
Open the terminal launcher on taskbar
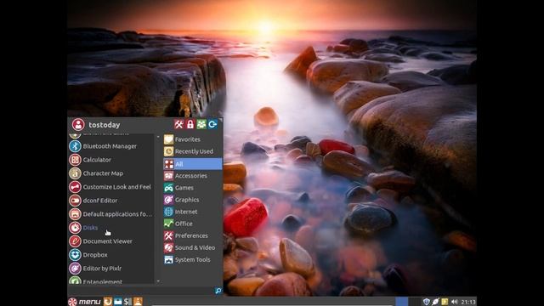coord(127,301)
